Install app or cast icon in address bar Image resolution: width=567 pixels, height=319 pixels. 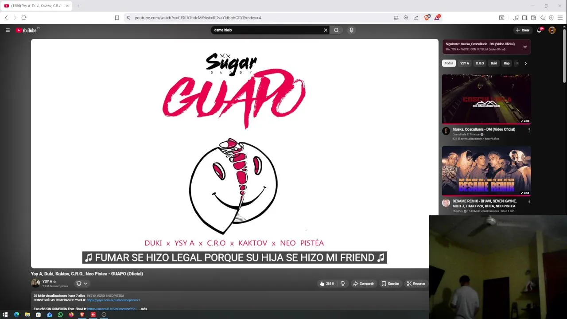(x=396, y=18)
